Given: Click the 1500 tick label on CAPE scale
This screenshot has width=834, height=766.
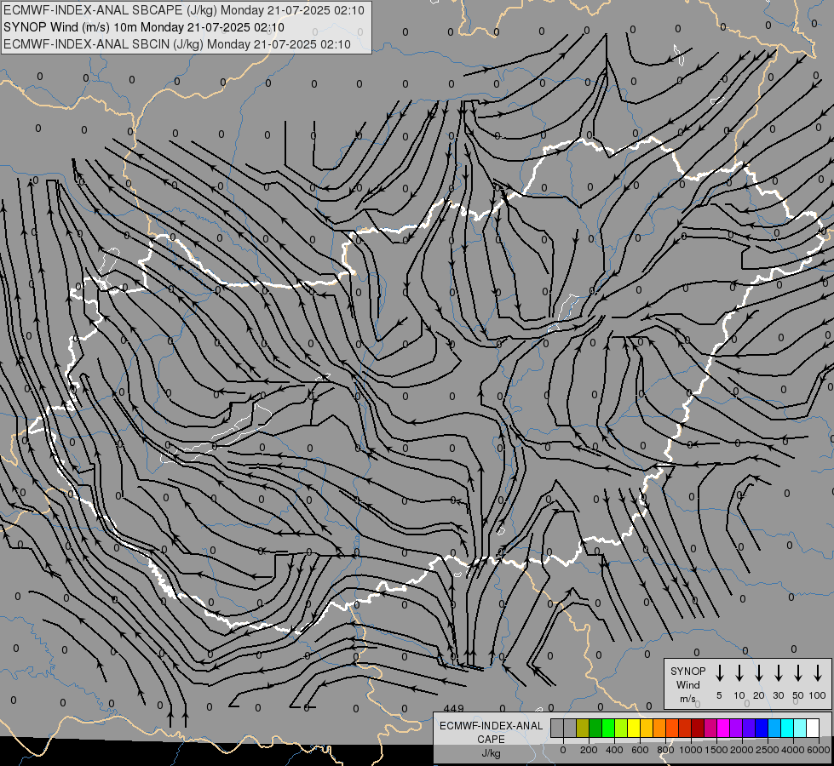Looking at the screenshot, I should (716, 750).
